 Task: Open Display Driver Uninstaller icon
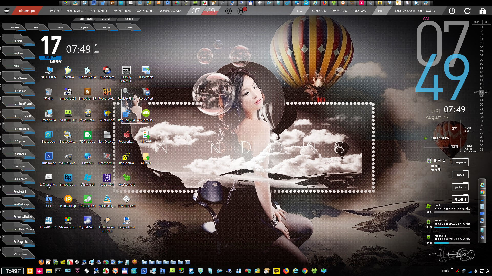126,74
